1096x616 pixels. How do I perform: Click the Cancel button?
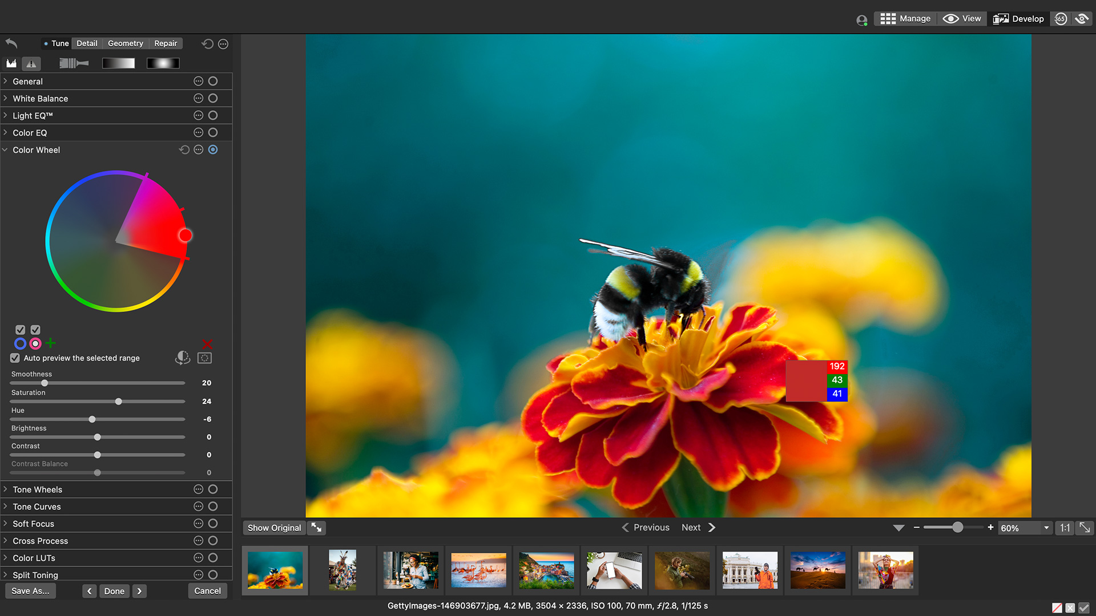coord(207,591)
